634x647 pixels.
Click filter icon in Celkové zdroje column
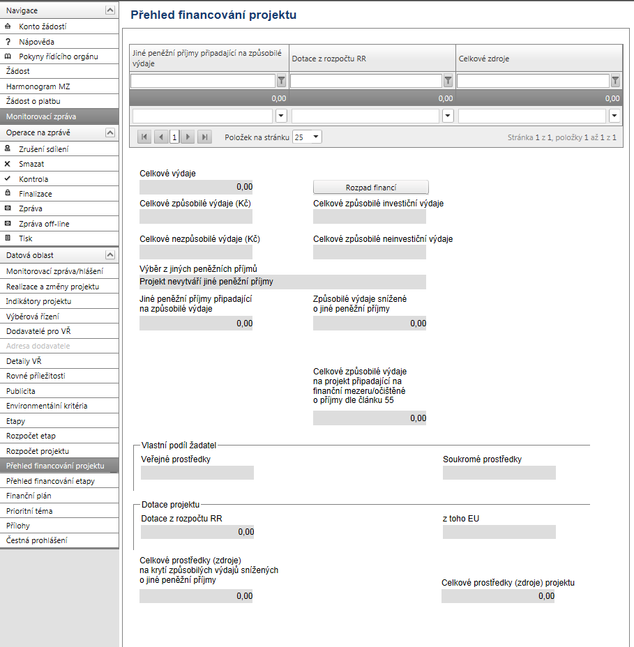click(x=615, y=80)
